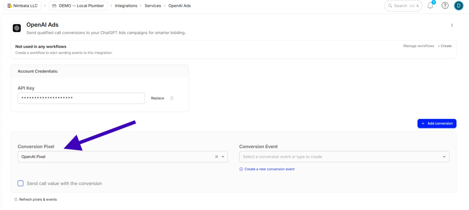Expand the Conversion Pixel dropdown arrow

point(223,157)
